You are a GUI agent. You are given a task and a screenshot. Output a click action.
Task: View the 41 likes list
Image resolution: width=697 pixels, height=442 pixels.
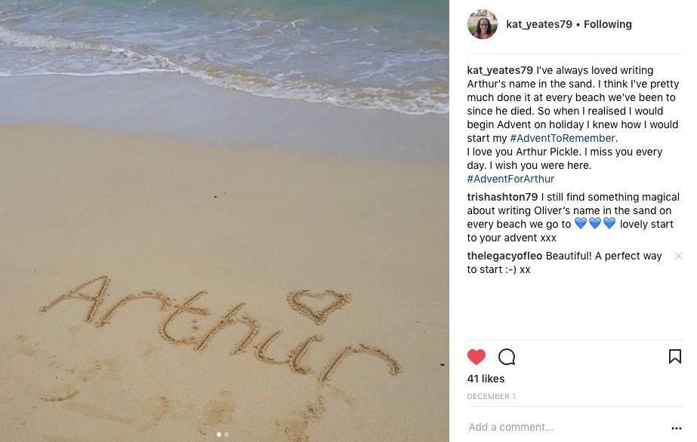(x=486, y=379)
